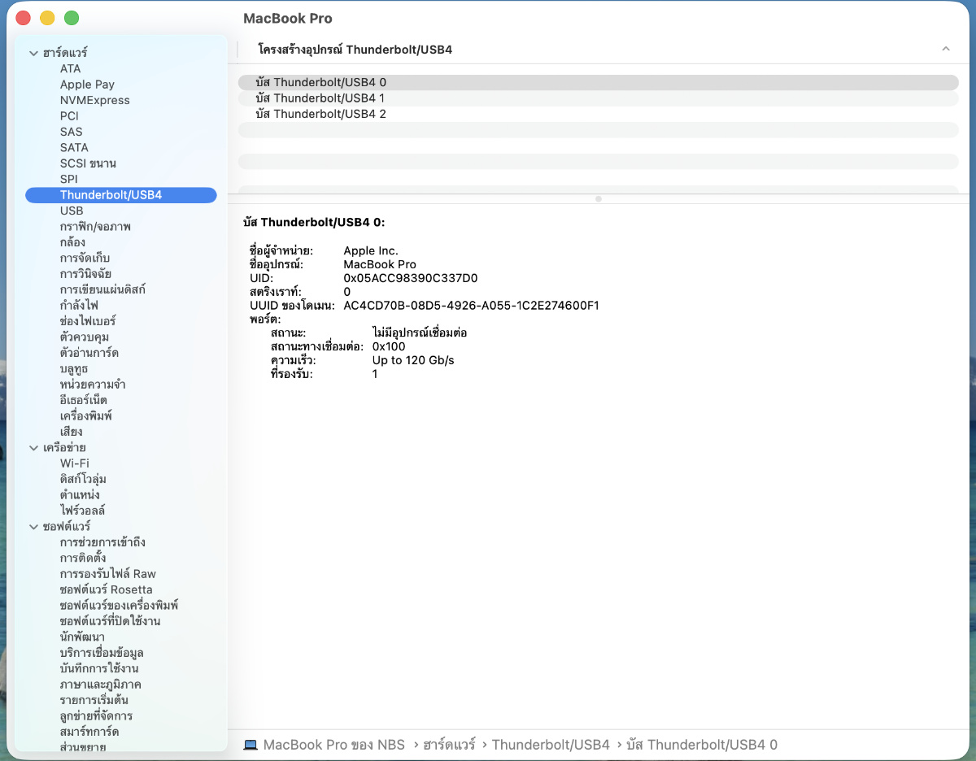Click the green zoom window button

coord(72,18)
